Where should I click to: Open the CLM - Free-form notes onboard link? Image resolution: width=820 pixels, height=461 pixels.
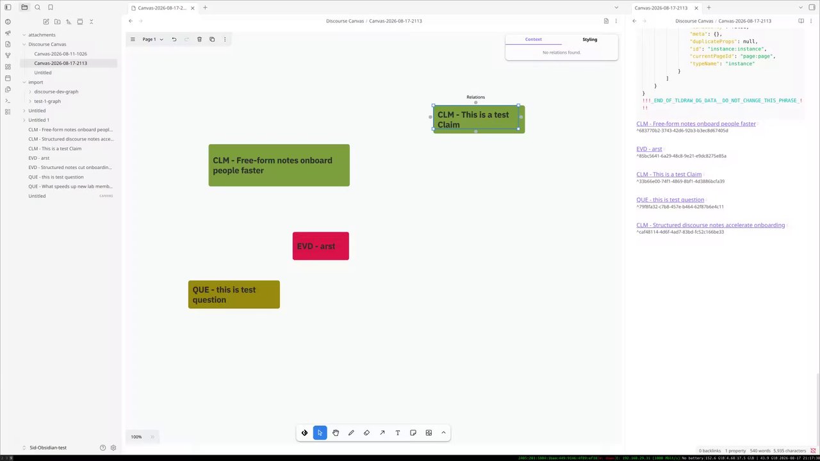click(x=696, y=124)
